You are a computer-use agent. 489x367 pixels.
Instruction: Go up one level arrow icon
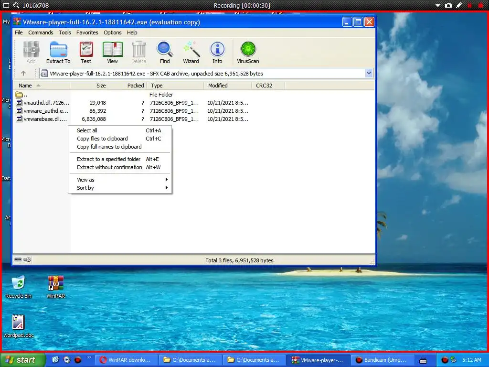click(x=23, y=73)
